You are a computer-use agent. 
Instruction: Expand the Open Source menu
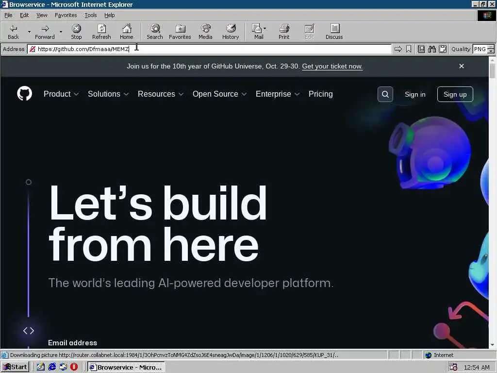pos(219,94)
